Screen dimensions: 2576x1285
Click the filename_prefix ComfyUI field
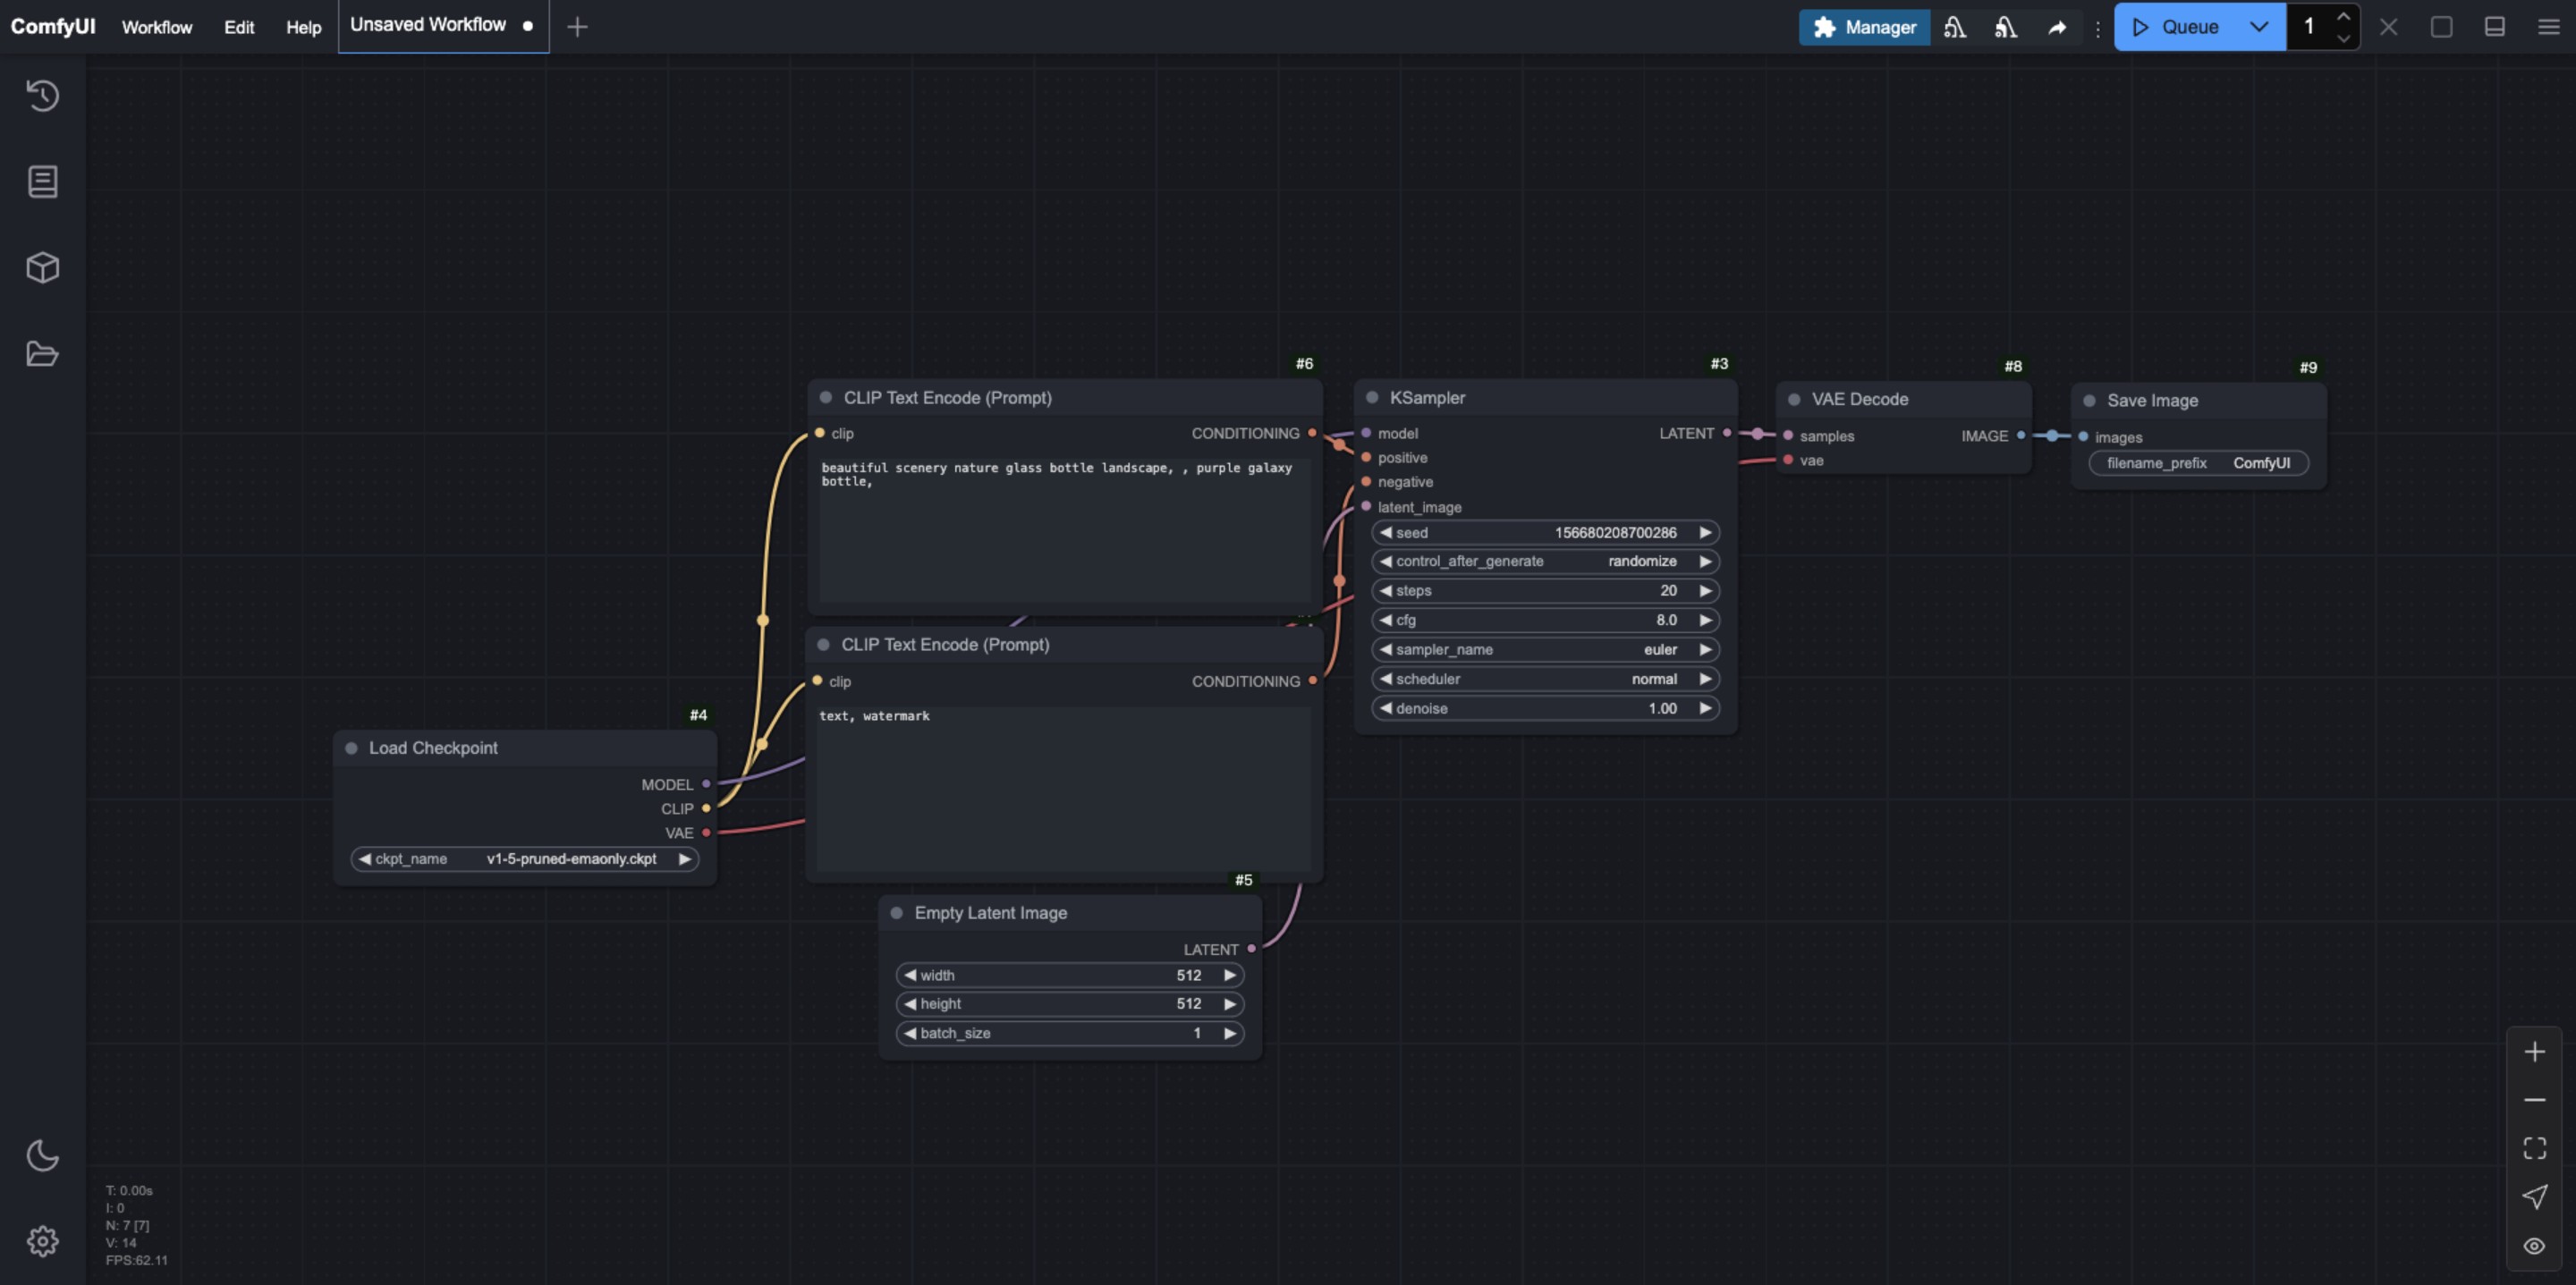2198,463
